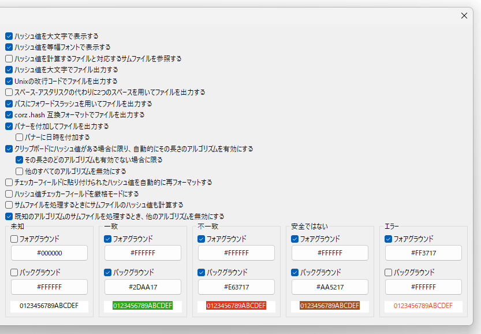
Task: Enable フォアグラウンド checkbox under 未知
Action: 14,238
